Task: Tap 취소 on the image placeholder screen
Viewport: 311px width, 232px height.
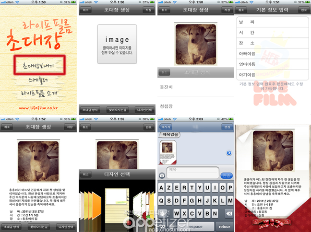Action: click(x=86, y=10)
